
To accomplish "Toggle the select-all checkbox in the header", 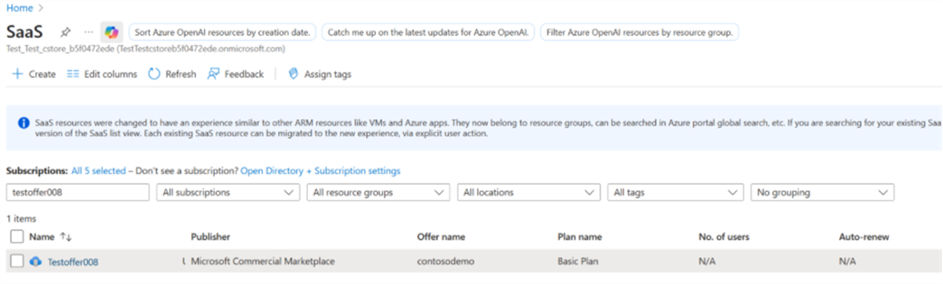I will pyautogui.click(x=17, y=237).
